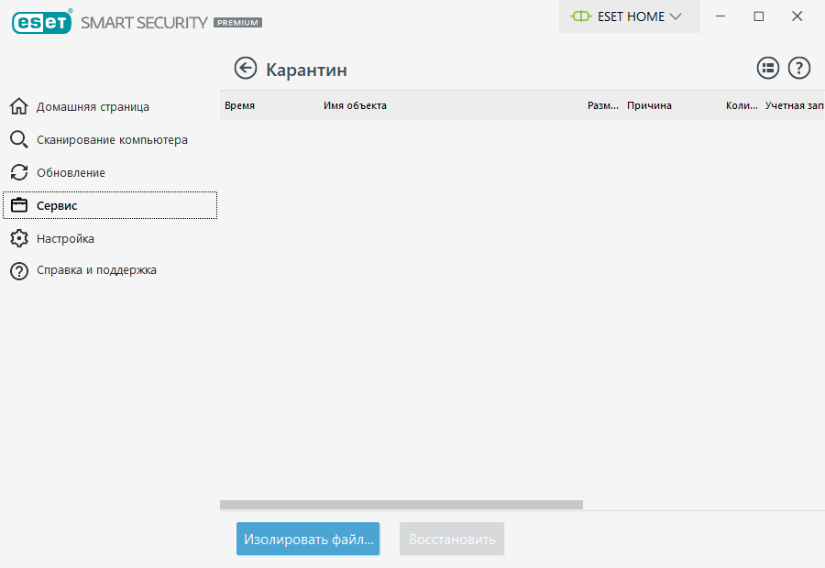
Task: Click the Изолировать файл... button
Action: click(x=308, y=539)
